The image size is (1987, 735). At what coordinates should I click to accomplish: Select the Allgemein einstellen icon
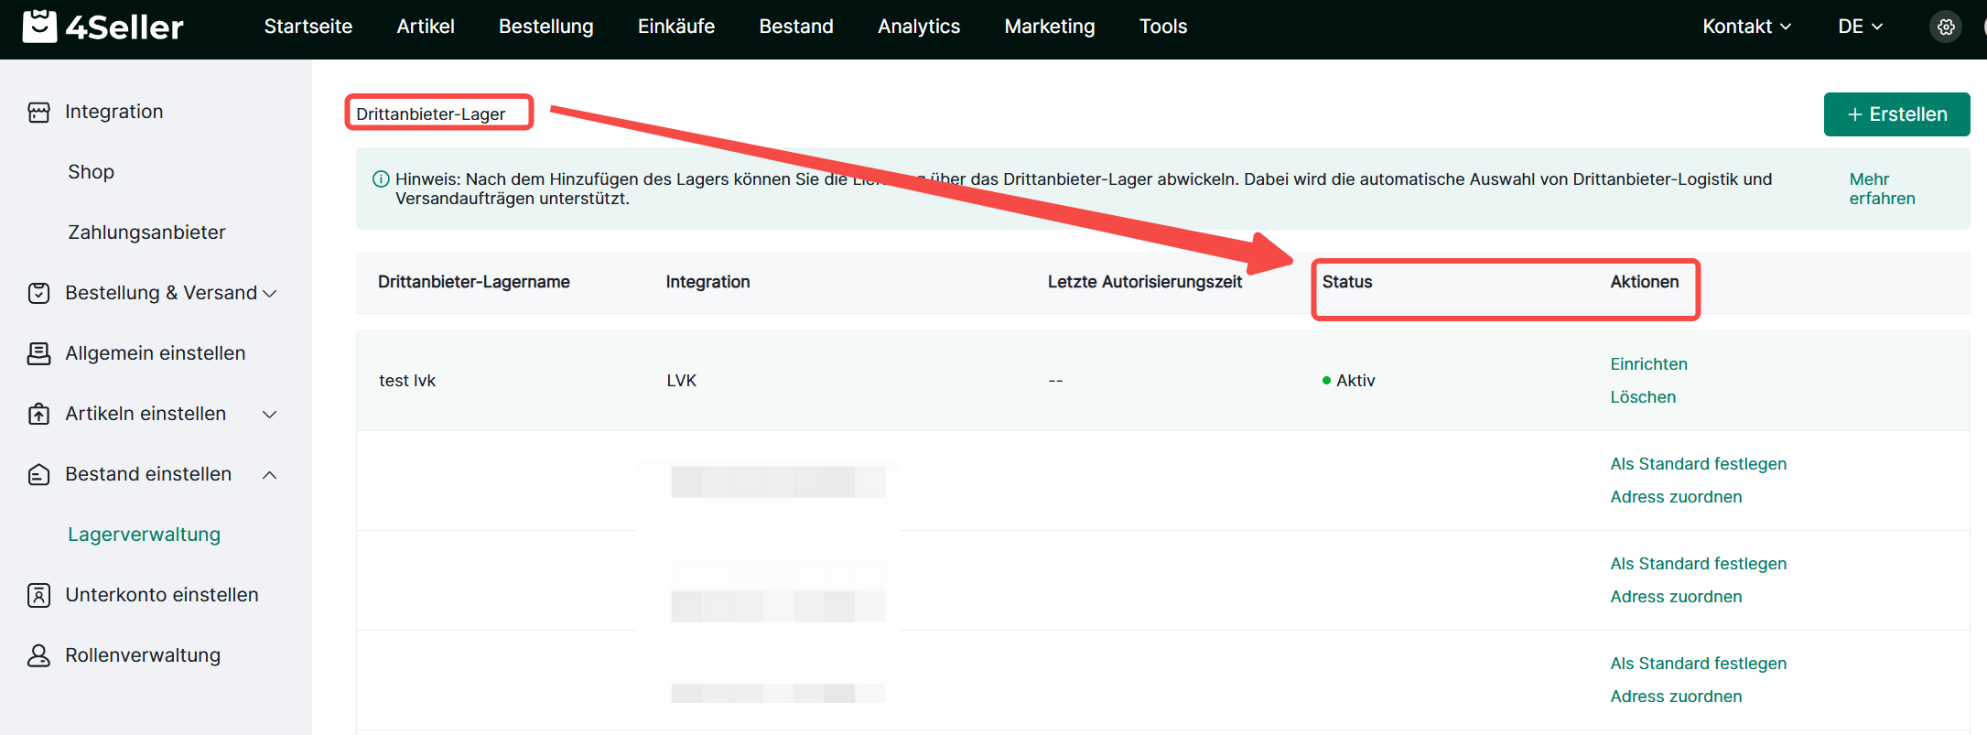coord(38,353)
